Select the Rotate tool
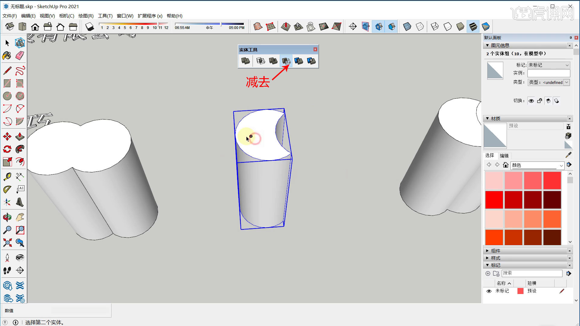 pos(7,149)
